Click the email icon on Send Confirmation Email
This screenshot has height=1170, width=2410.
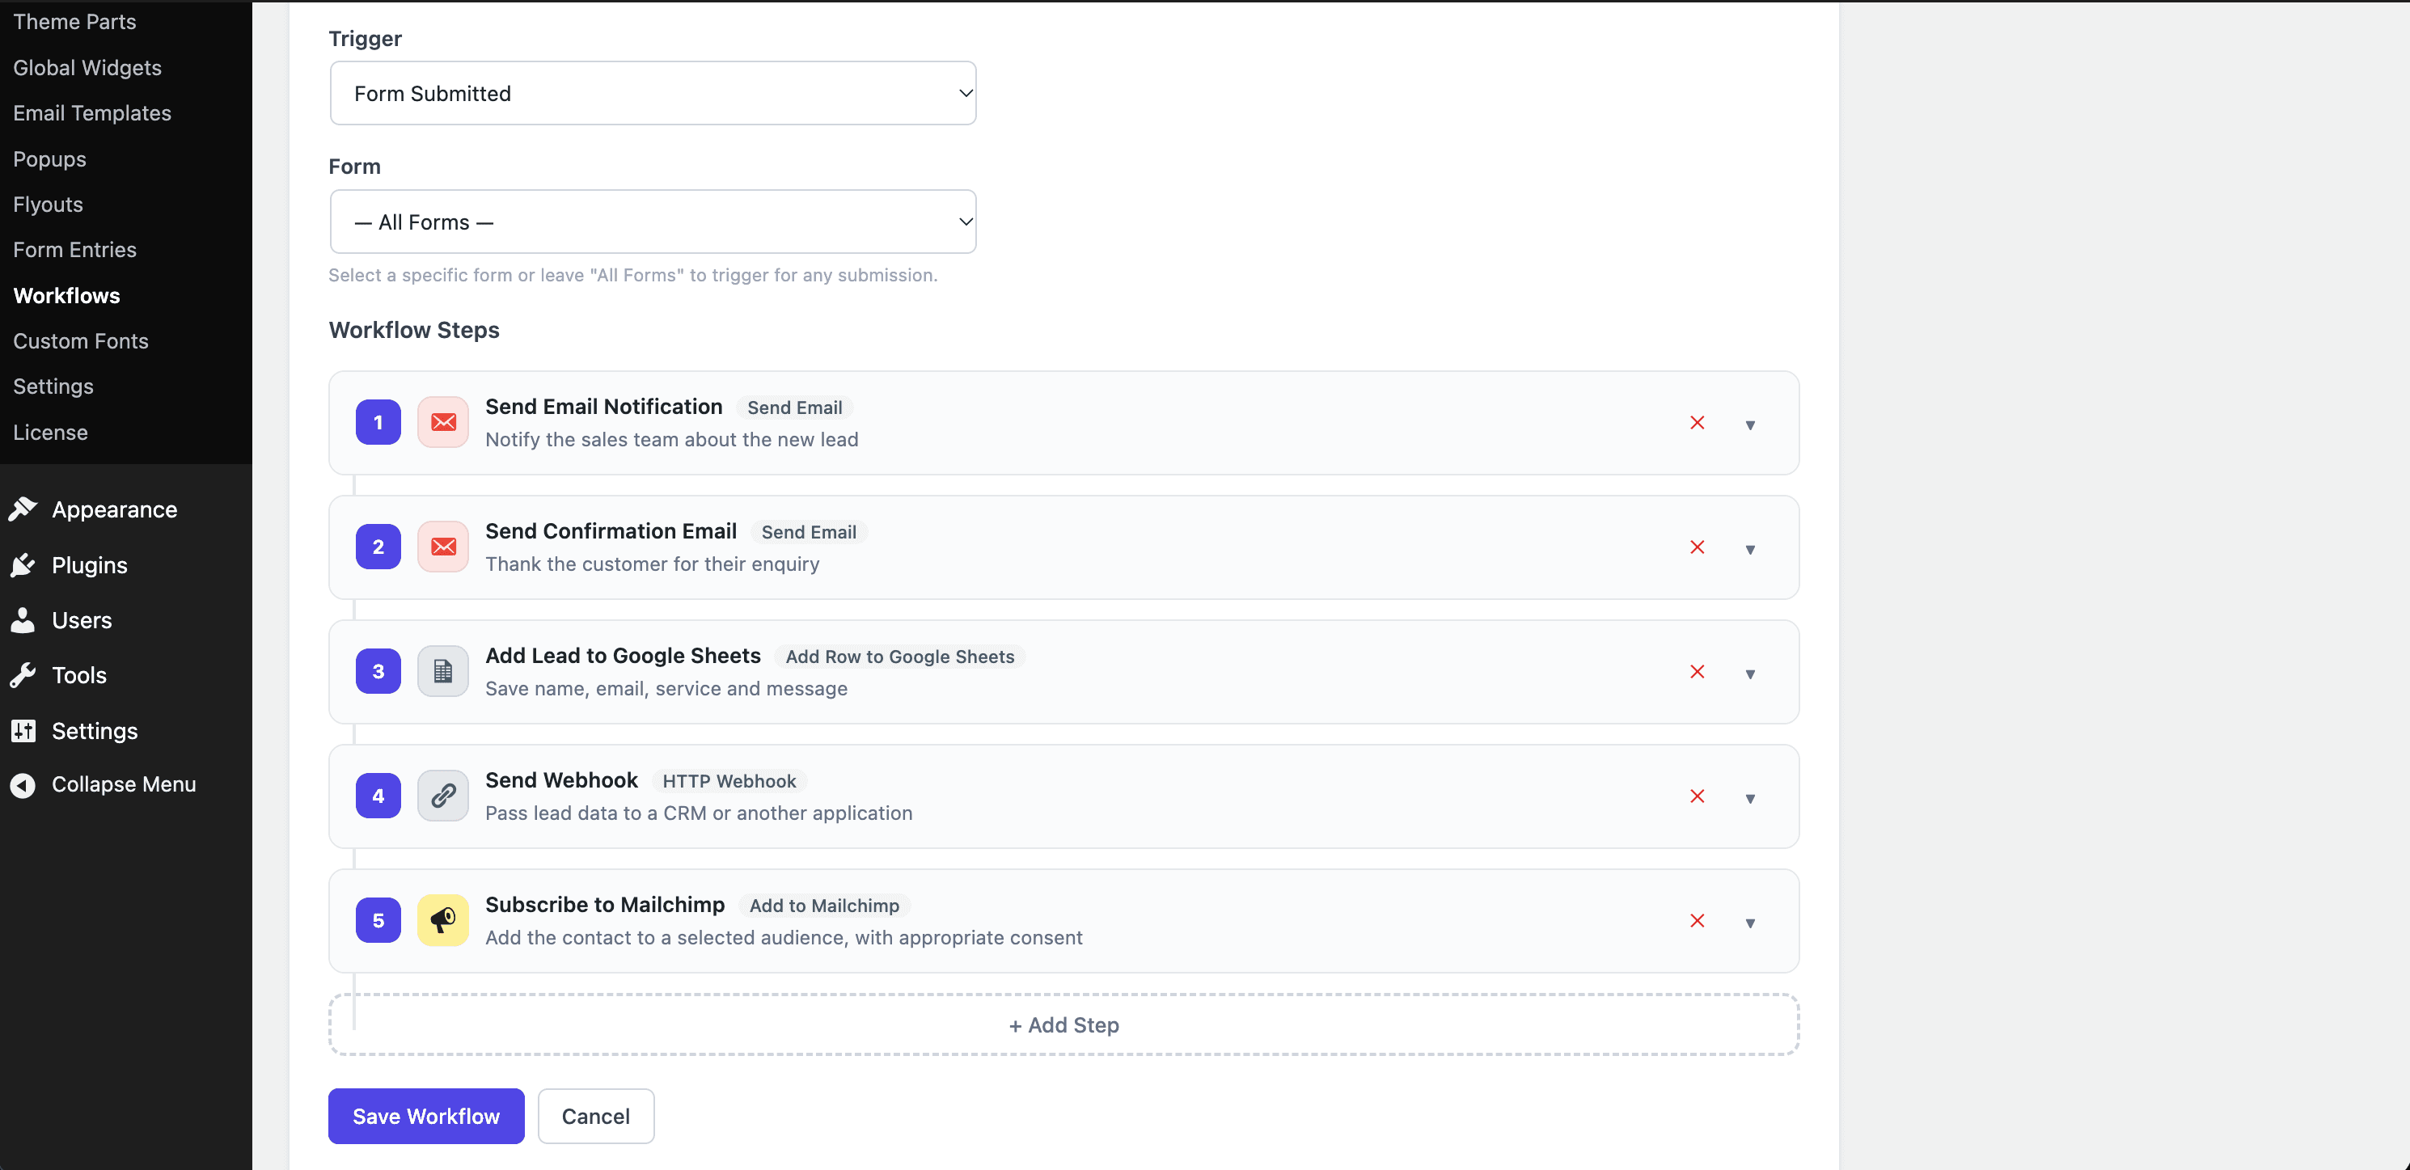coord(442,547)
